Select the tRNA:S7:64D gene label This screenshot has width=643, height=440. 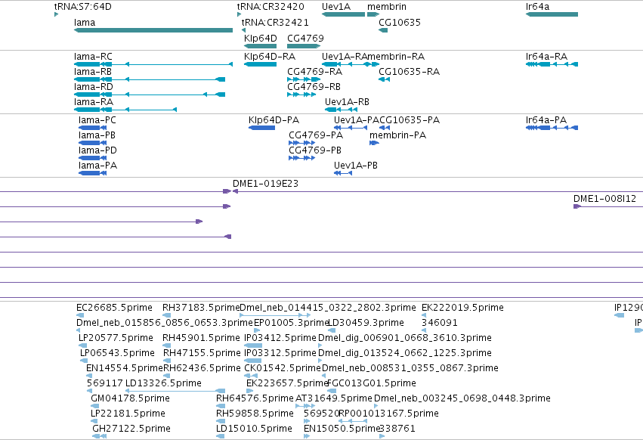(83, 7)
